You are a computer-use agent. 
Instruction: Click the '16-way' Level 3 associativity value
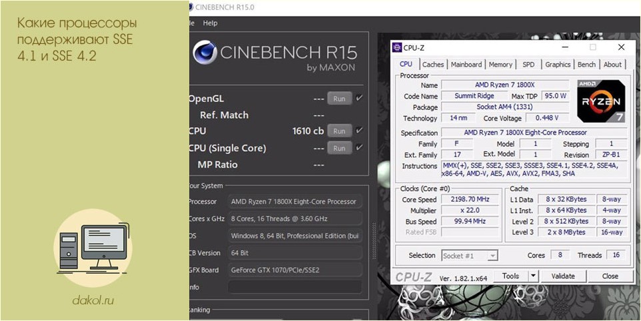(612, 232)
